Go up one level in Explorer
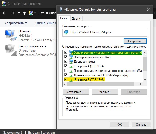 [x=24, y=13]
